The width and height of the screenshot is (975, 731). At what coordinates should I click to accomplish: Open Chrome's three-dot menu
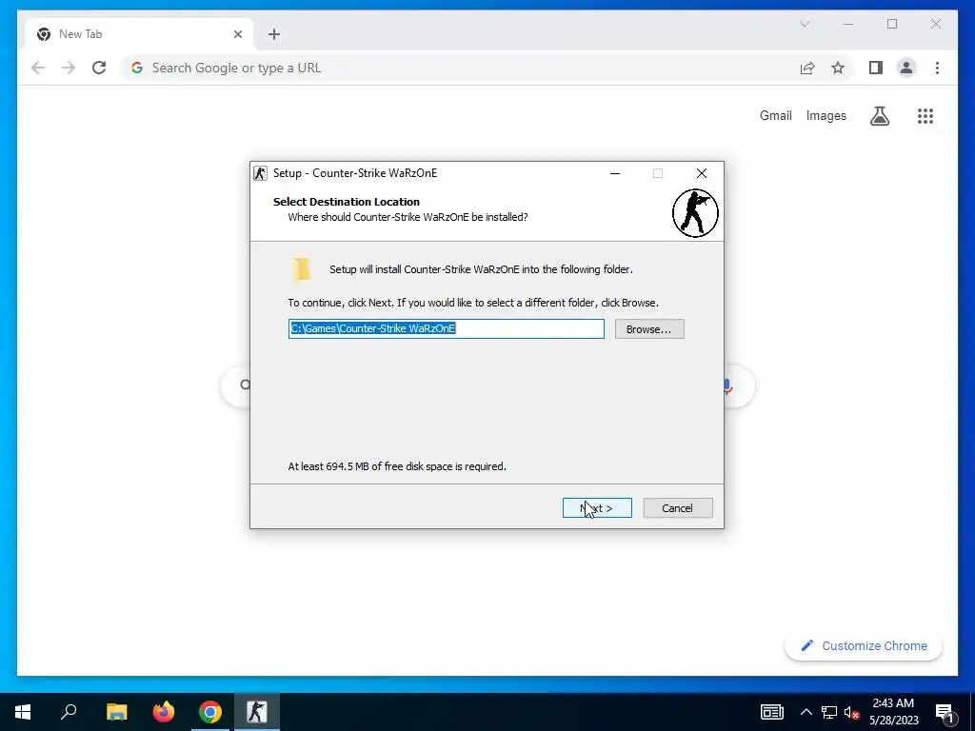click(937, 68)
